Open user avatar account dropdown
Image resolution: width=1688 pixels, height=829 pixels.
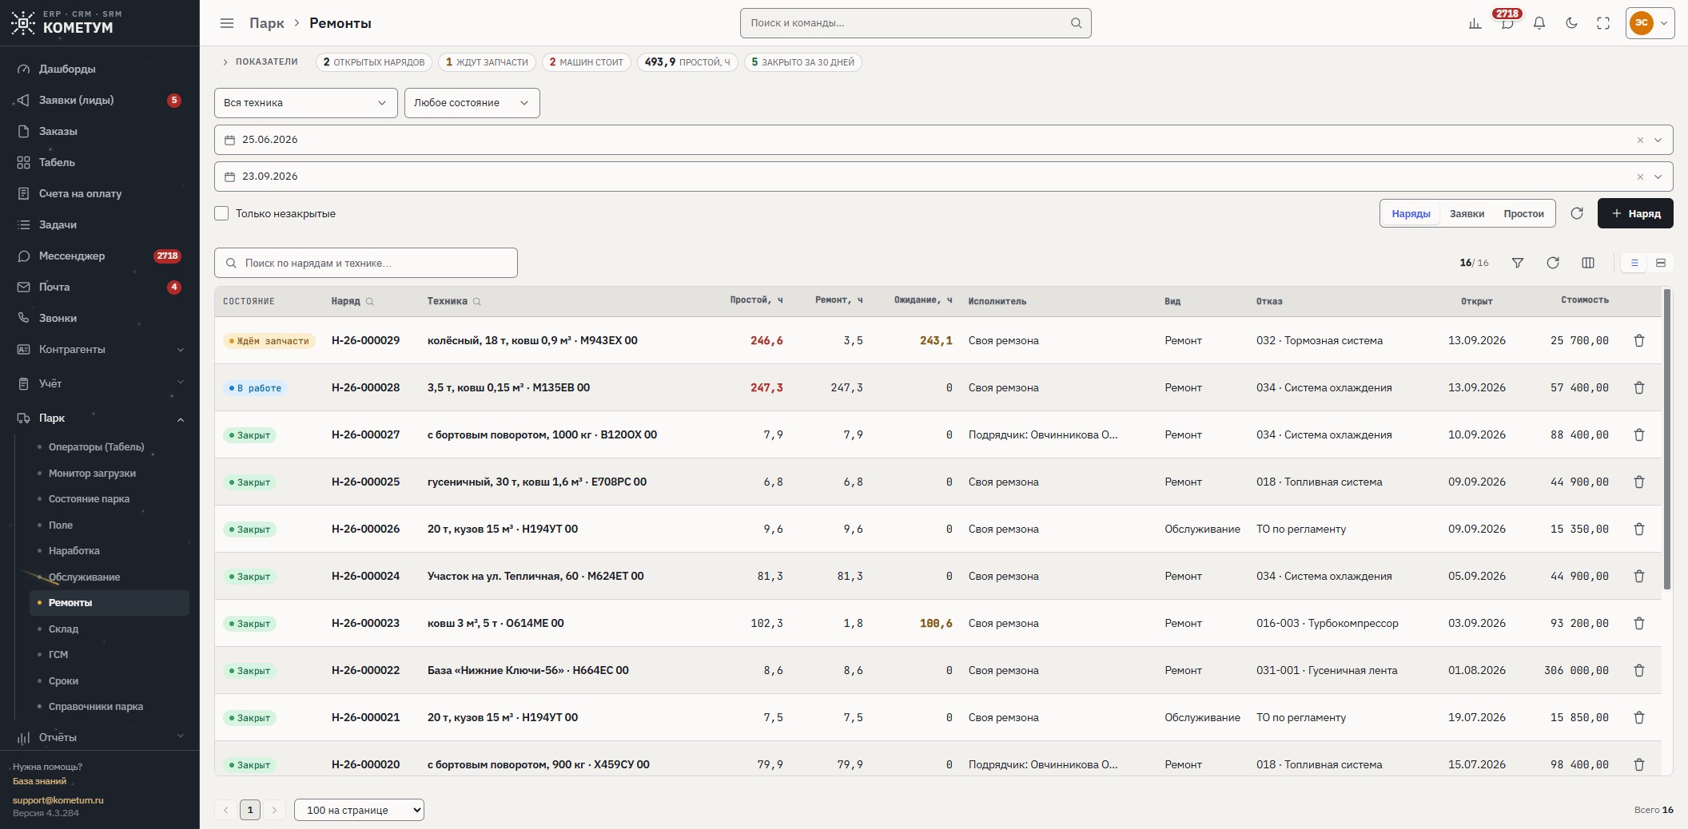(x=1650, y=23)
